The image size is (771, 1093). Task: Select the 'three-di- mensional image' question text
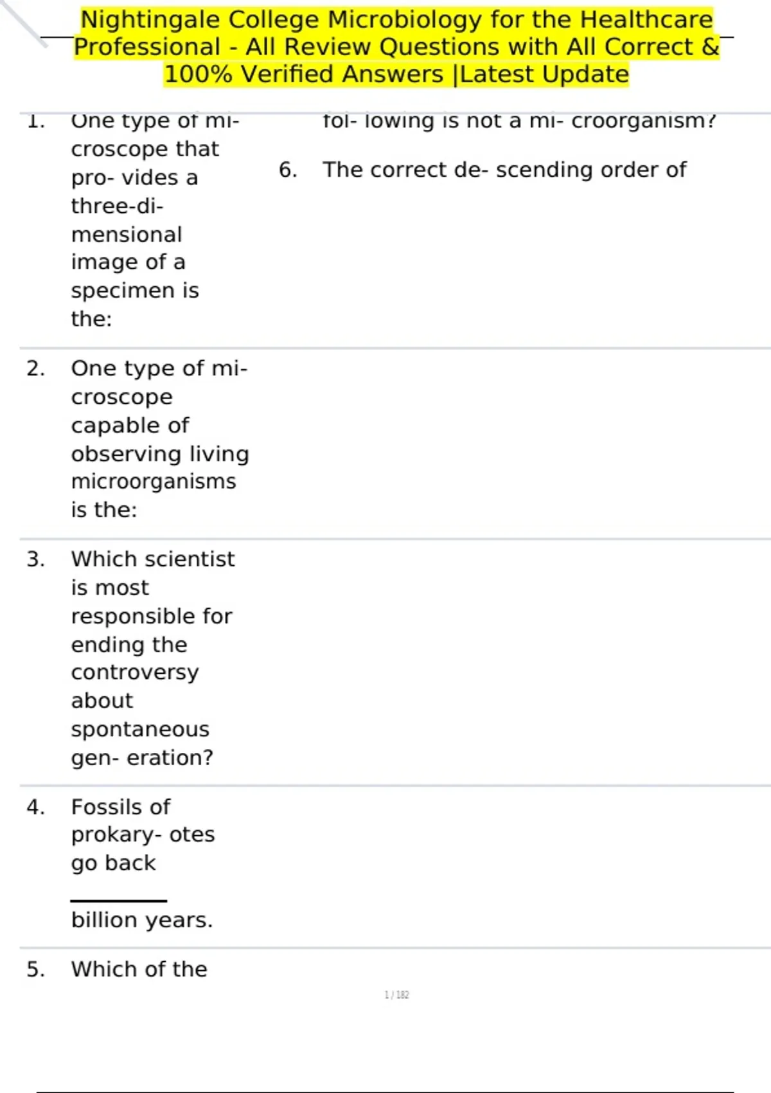128,234
